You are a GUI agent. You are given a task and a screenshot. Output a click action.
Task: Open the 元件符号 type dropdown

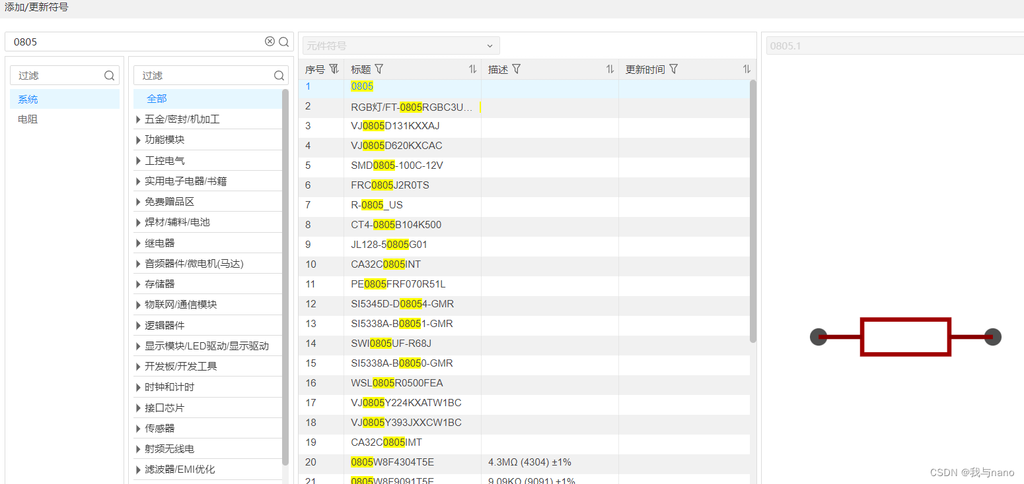(401, 45)
